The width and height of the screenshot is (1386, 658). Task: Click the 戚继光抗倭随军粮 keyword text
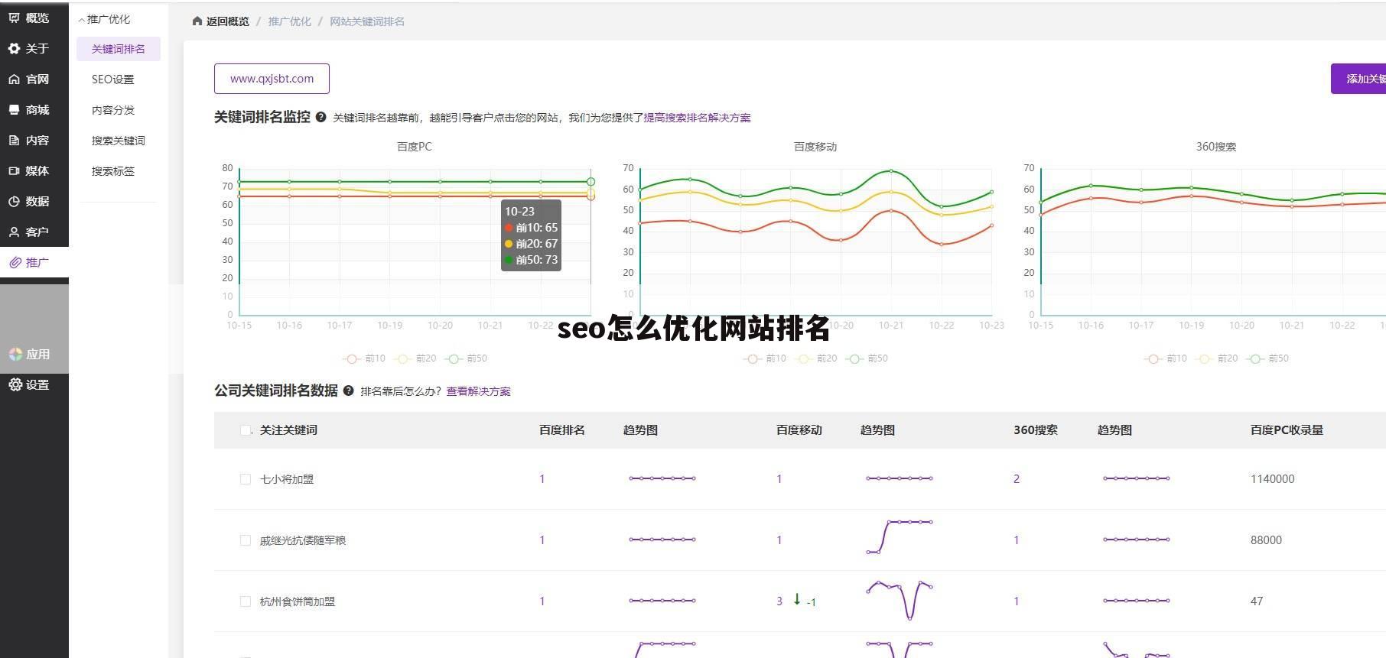point(303,540)
